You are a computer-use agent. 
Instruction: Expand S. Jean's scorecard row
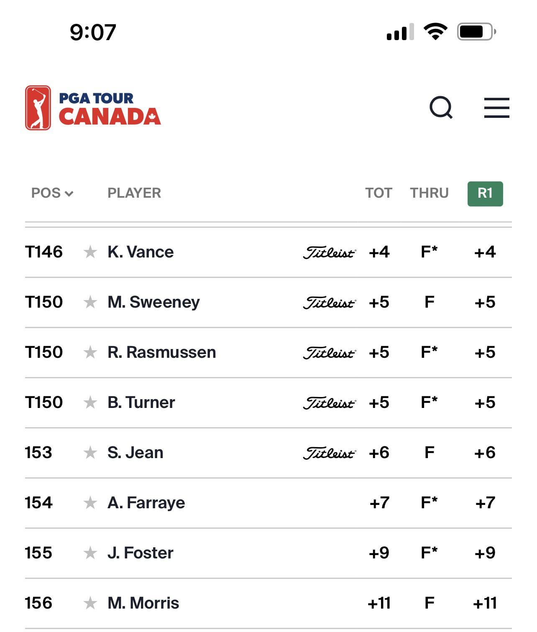pyautogui.click(x=268, y=453)
